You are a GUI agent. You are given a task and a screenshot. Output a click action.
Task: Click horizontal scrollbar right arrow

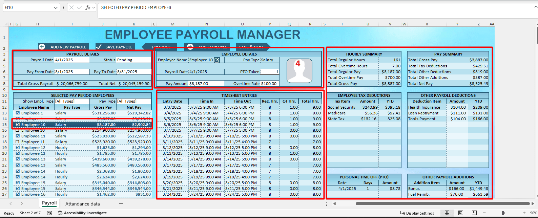pyautogui.click(x=534, y=203)
